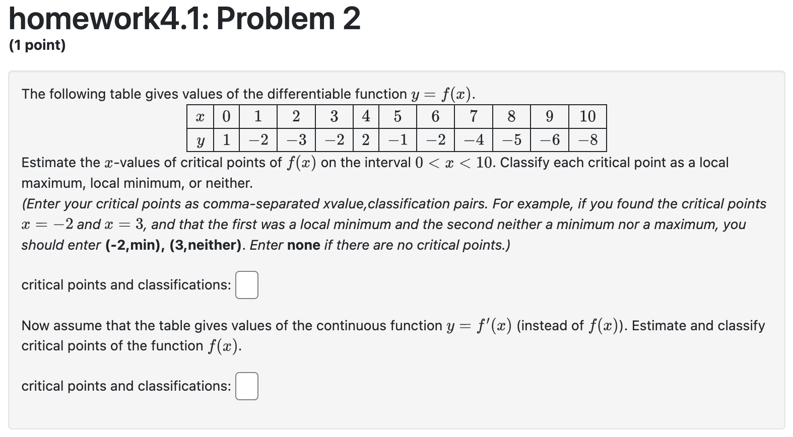Click the value 10 in the x row
The width and height of the screenshot is (793, 437).
click(587, 116)
